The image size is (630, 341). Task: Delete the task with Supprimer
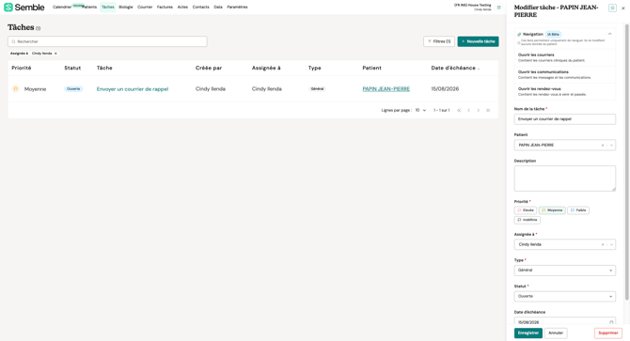click(x=607, y=333)
